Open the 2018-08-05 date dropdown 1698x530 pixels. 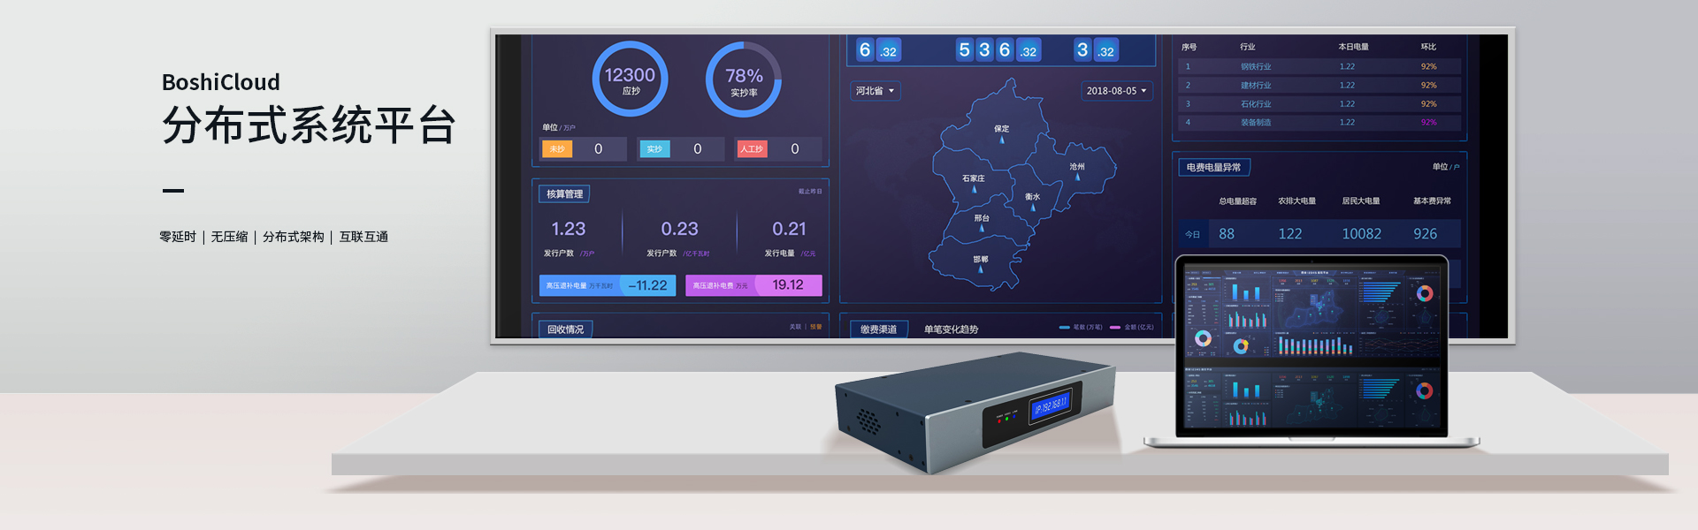click(1116, 91)
